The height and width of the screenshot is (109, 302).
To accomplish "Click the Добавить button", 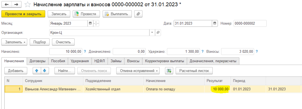I will click(x=16, y=71).
